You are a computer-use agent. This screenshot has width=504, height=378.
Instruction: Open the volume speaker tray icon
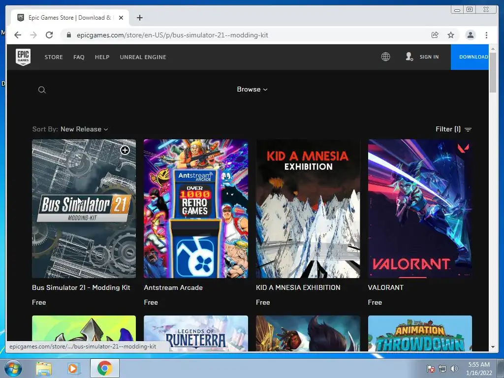click(454, 369)
